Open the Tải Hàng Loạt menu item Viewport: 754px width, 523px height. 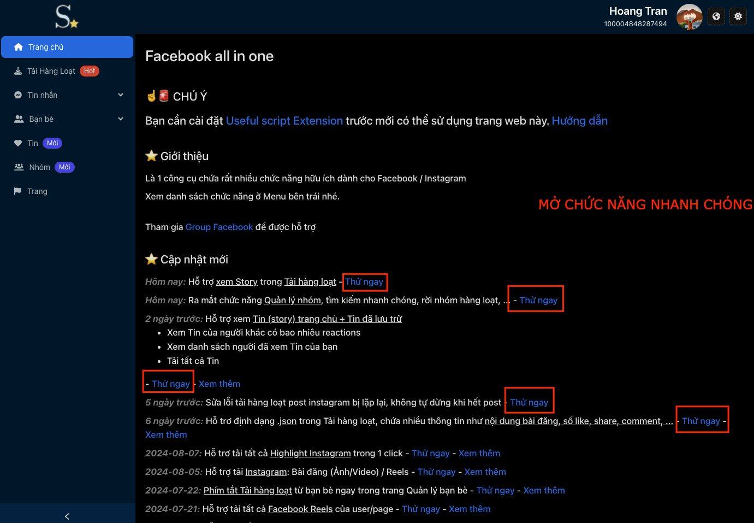click(x=67, y=71)
